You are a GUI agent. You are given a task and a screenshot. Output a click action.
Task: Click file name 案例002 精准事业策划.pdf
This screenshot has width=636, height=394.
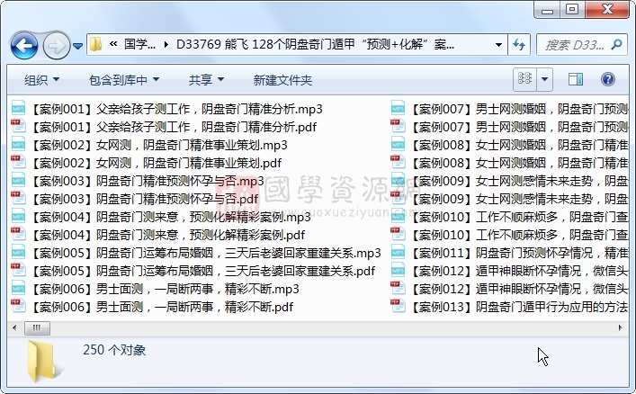point(156,163)
